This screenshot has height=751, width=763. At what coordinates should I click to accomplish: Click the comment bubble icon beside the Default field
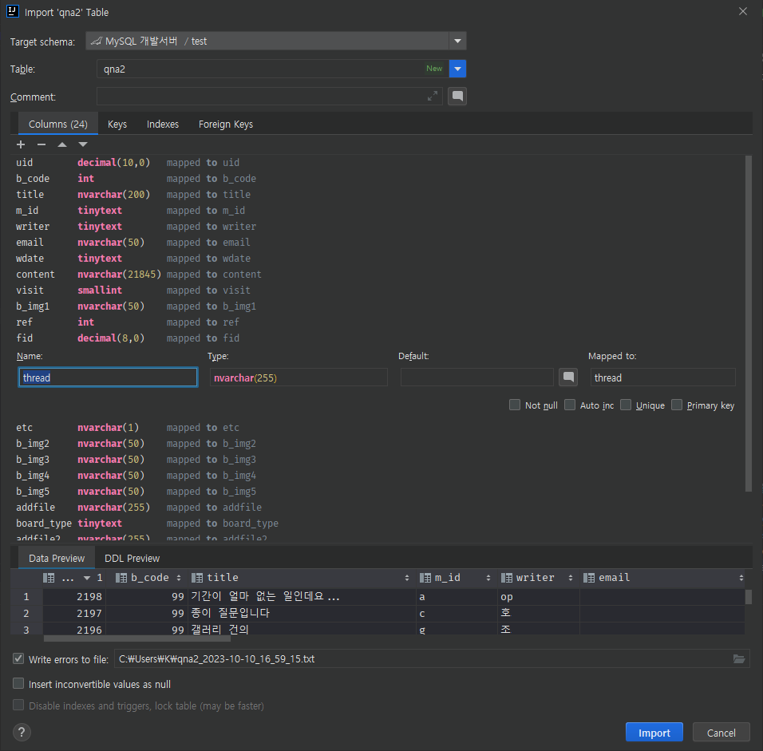point(568,377)
